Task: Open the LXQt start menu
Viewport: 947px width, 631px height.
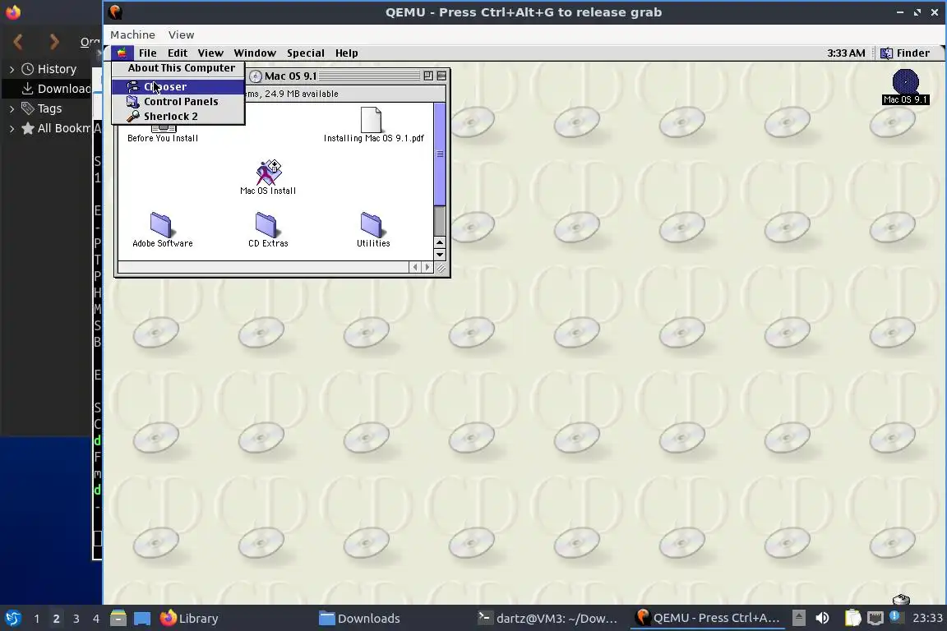Action: pyautogui.click(x=13, y=619)
